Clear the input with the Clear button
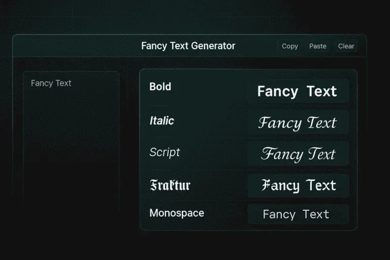This screenshot has width=390, height=260. 346,46
